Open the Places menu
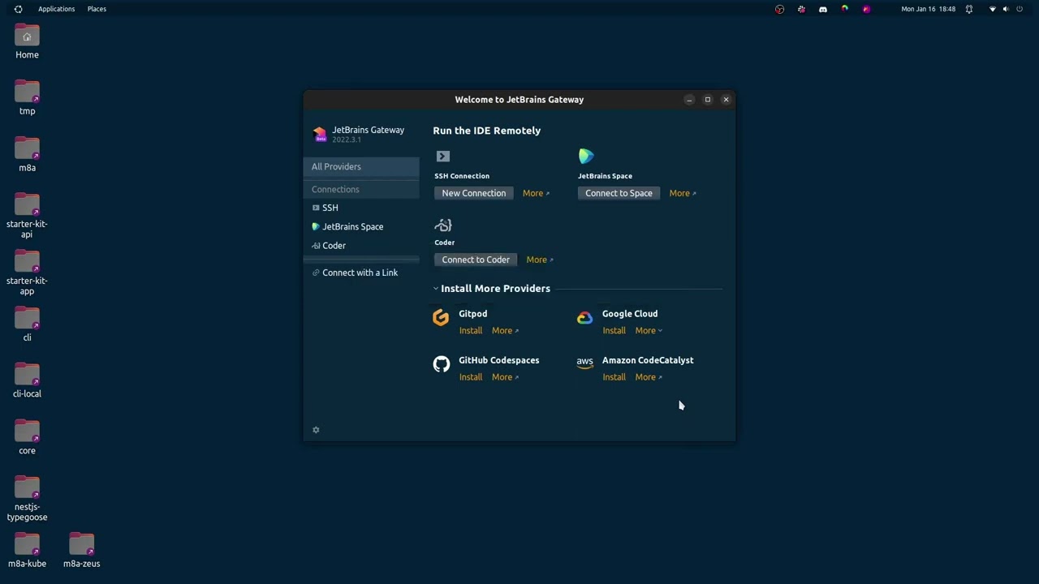Image resolution: width=1039 pixels, height=584 pixels. 97,9
